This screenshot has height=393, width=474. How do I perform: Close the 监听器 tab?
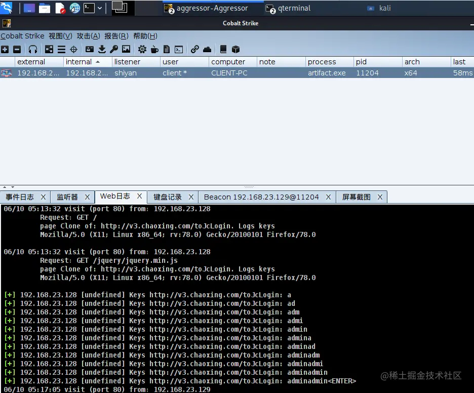coord(88,197)
